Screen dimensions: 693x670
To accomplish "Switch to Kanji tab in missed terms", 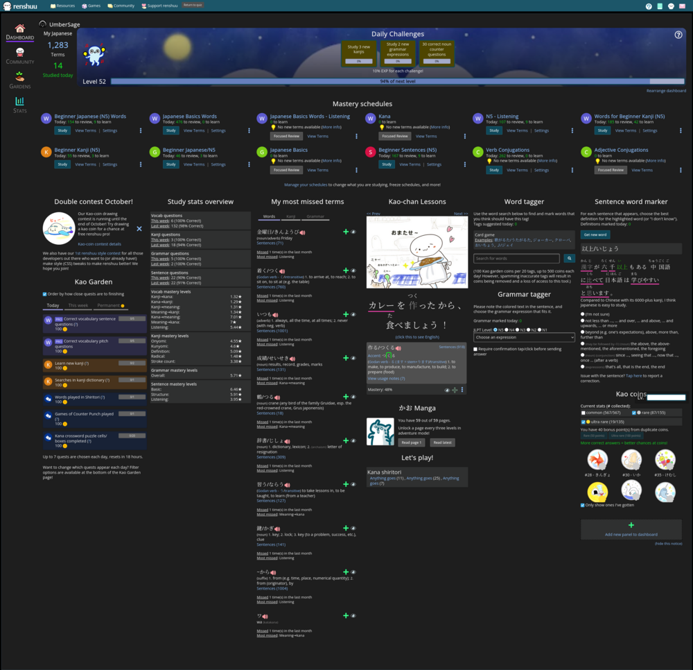I will [x=290, y=216].
